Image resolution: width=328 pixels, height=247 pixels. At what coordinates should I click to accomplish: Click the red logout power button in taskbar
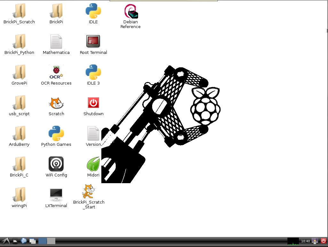(x=324, y=241)
